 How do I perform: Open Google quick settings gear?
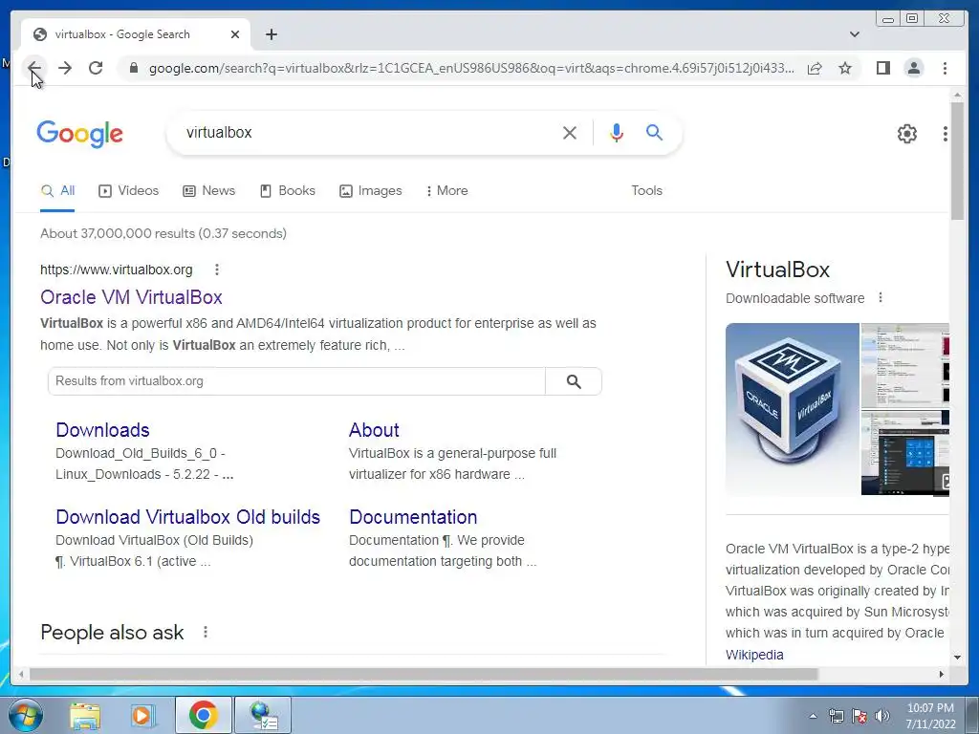coord(906,134)
